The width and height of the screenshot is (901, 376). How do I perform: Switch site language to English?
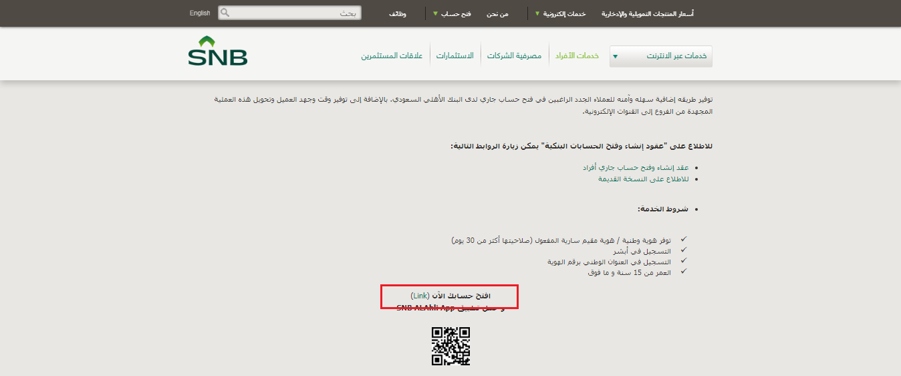[x=200, y=13]
